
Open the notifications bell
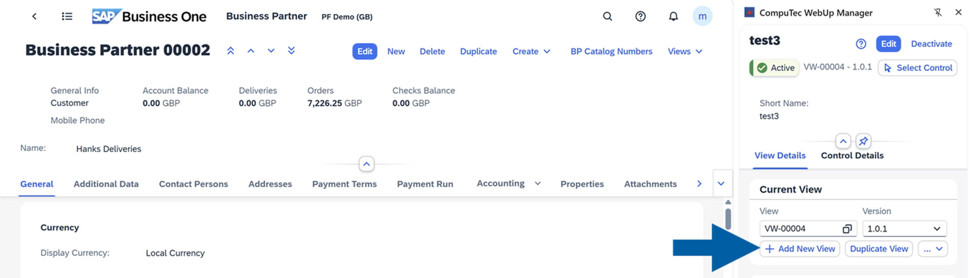673,16
